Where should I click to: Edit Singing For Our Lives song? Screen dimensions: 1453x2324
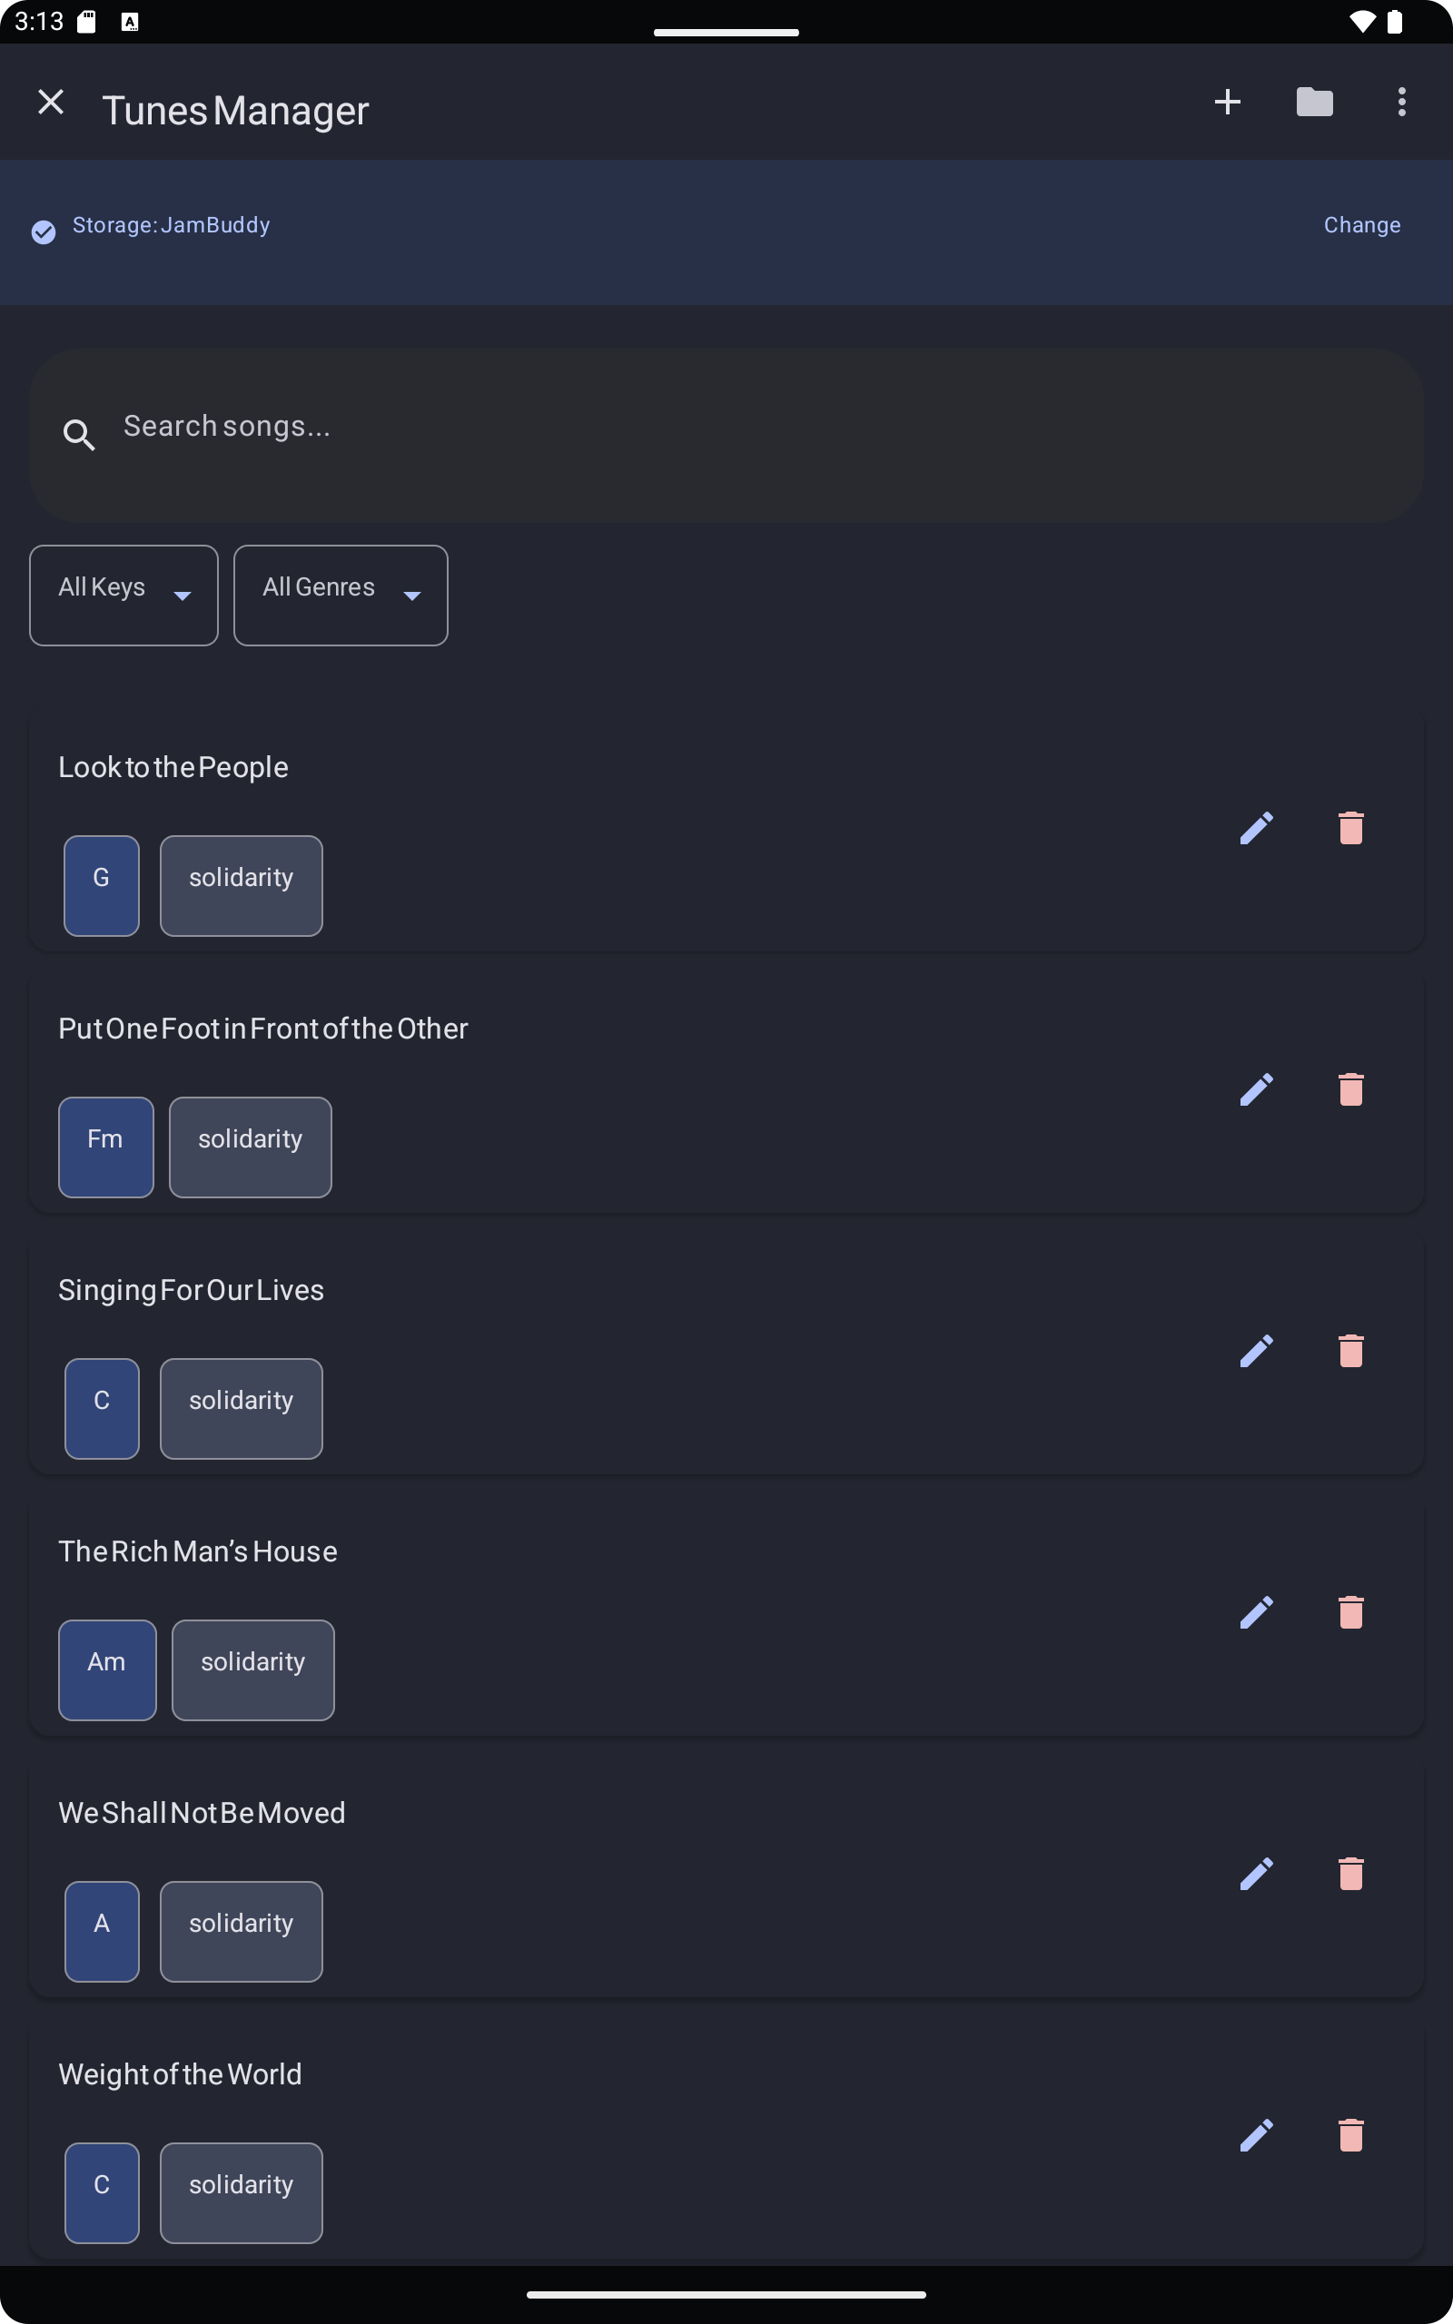point(1256,1350)
